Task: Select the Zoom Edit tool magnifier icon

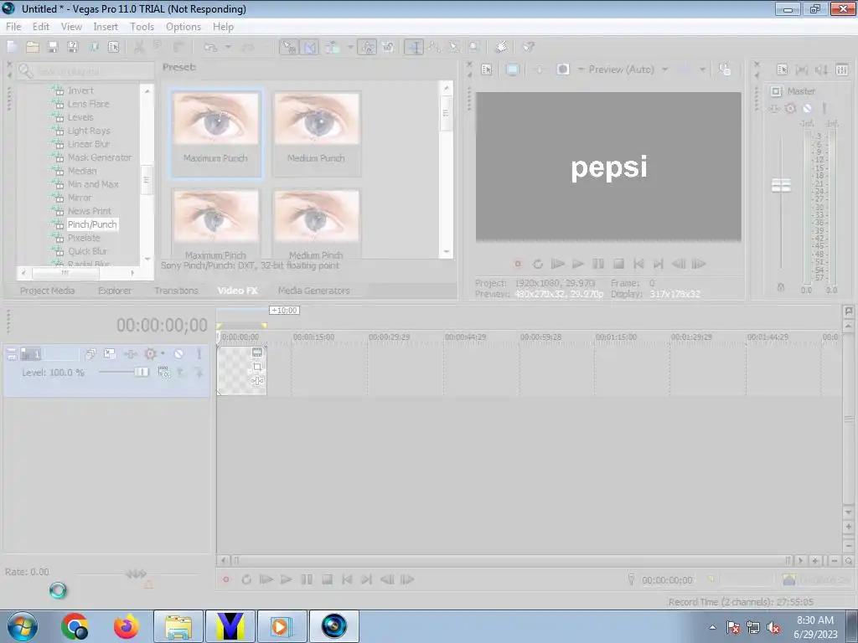Action: click(474, 47)
